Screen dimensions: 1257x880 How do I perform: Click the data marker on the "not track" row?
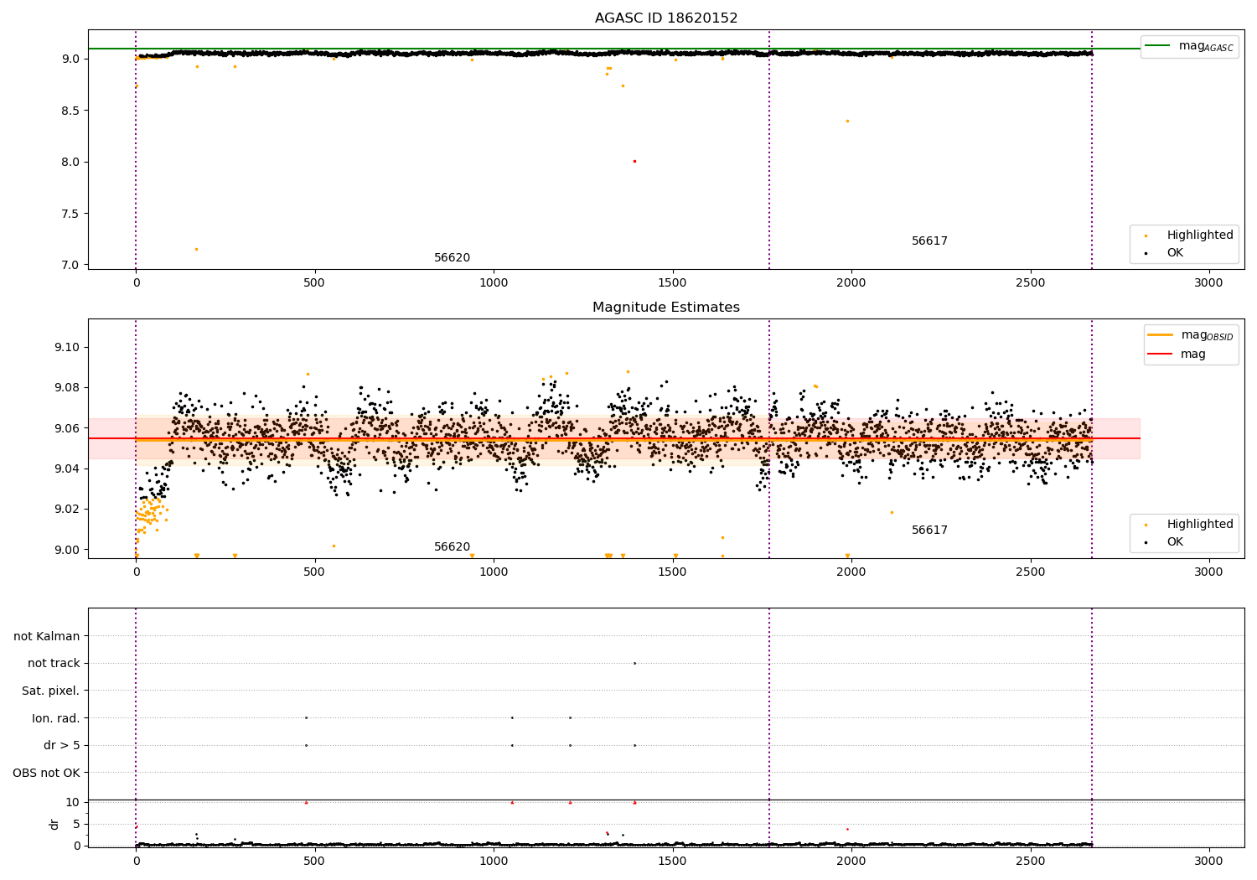[634, 663]
